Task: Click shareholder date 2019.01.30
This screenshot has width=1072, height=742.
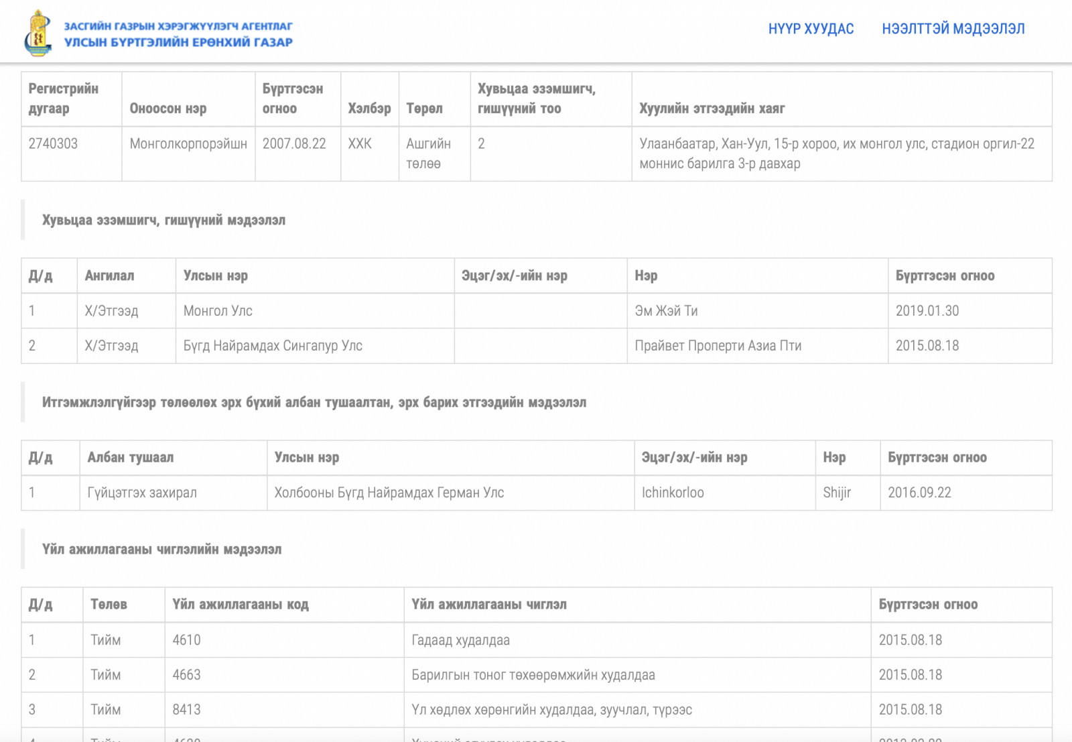Action: [927, 311]
